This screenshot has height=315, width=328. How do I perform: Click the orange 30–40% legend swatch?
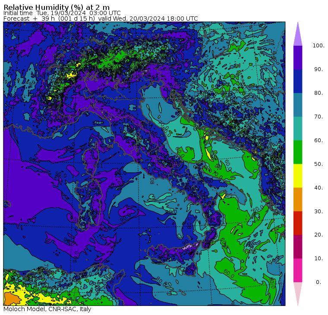298,200
